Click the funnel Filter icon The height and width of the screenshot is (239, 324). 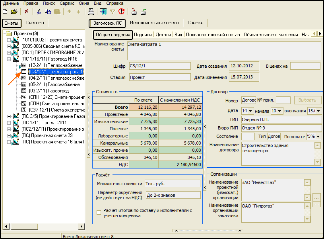[112, 12]
